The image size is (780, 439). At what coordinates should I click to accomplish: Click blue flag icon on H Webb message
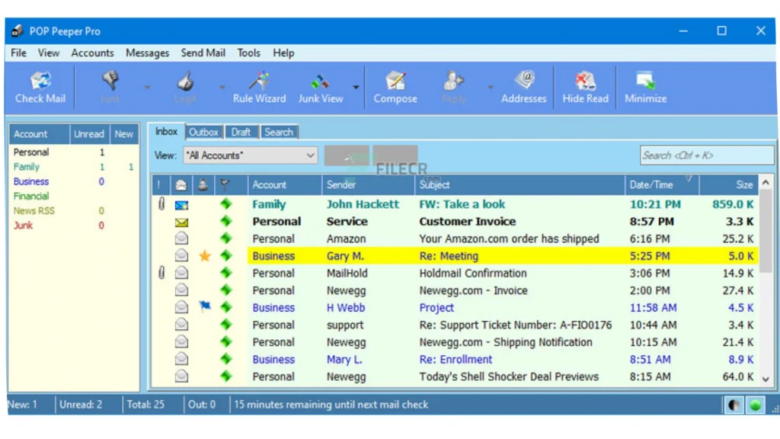(204, 307)
